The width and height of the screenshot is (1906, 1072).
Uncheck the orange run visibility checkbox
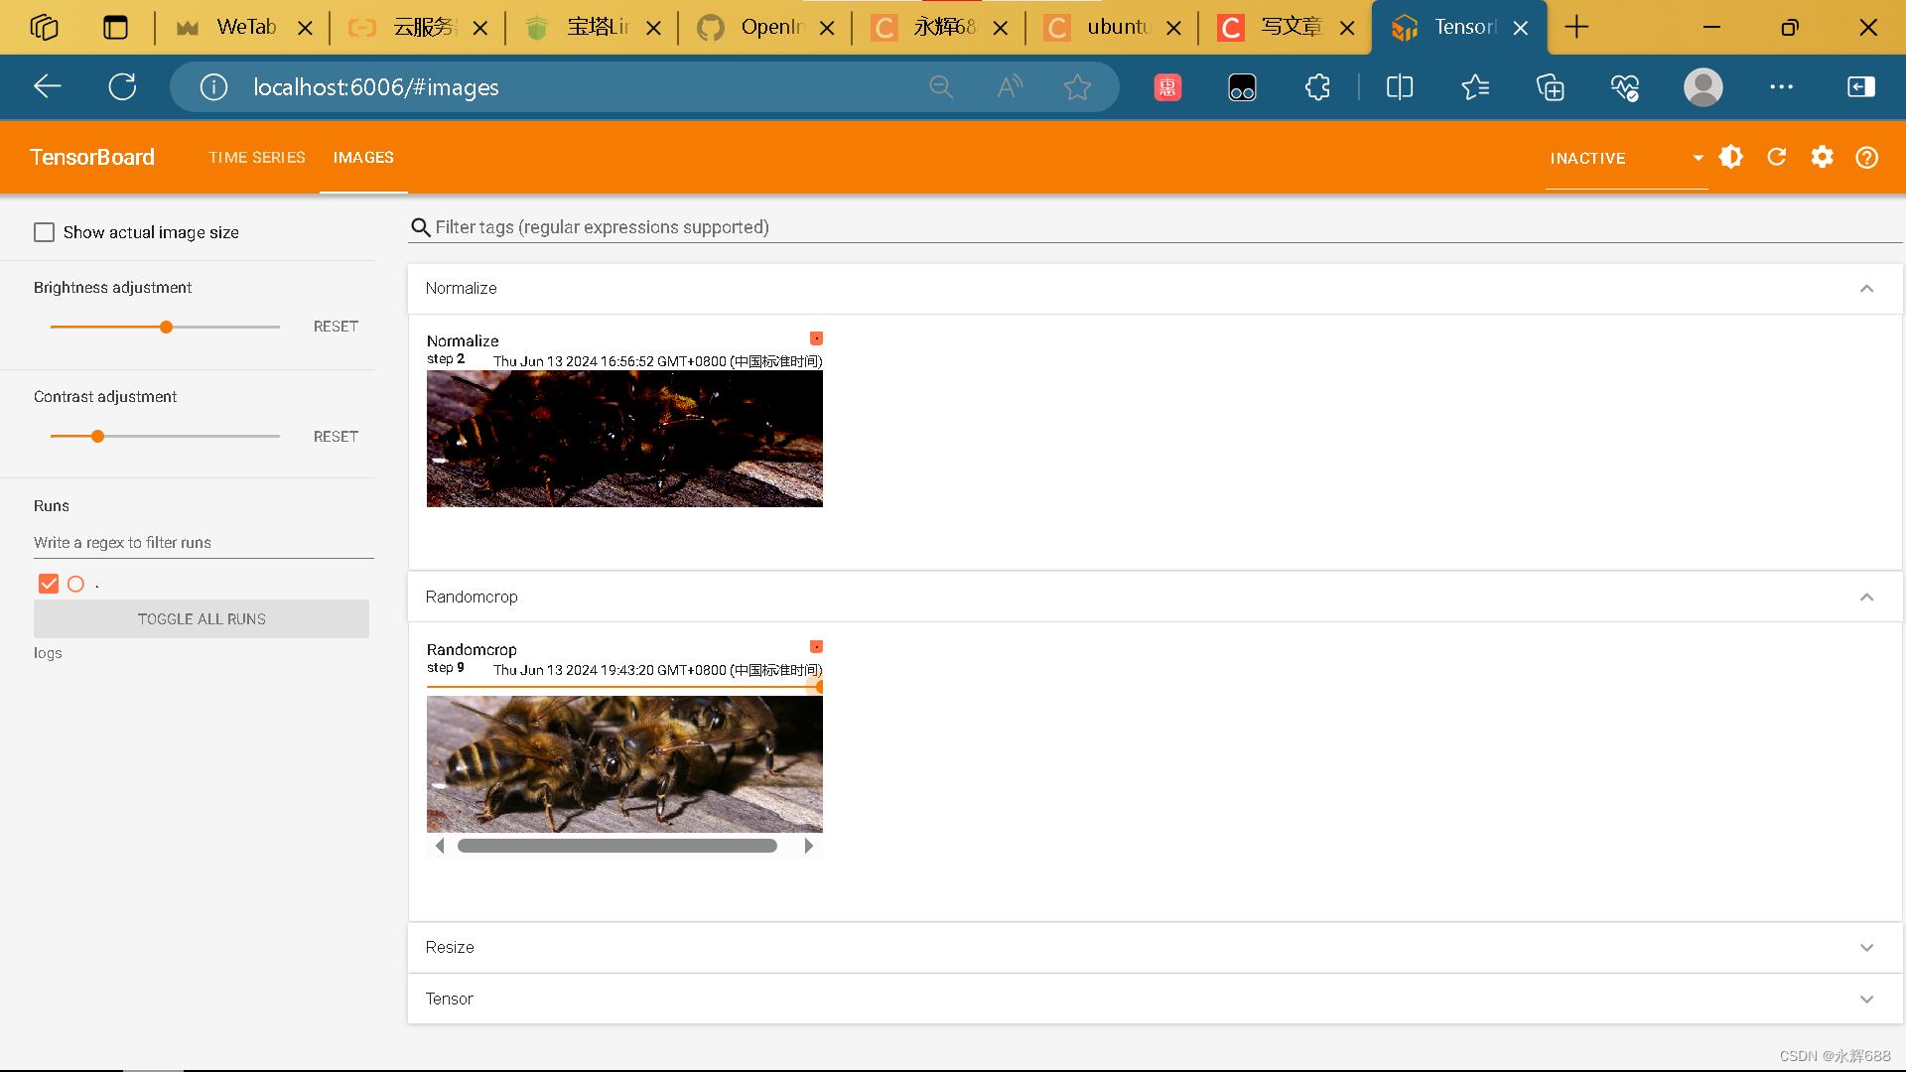[x=49, y=584]
